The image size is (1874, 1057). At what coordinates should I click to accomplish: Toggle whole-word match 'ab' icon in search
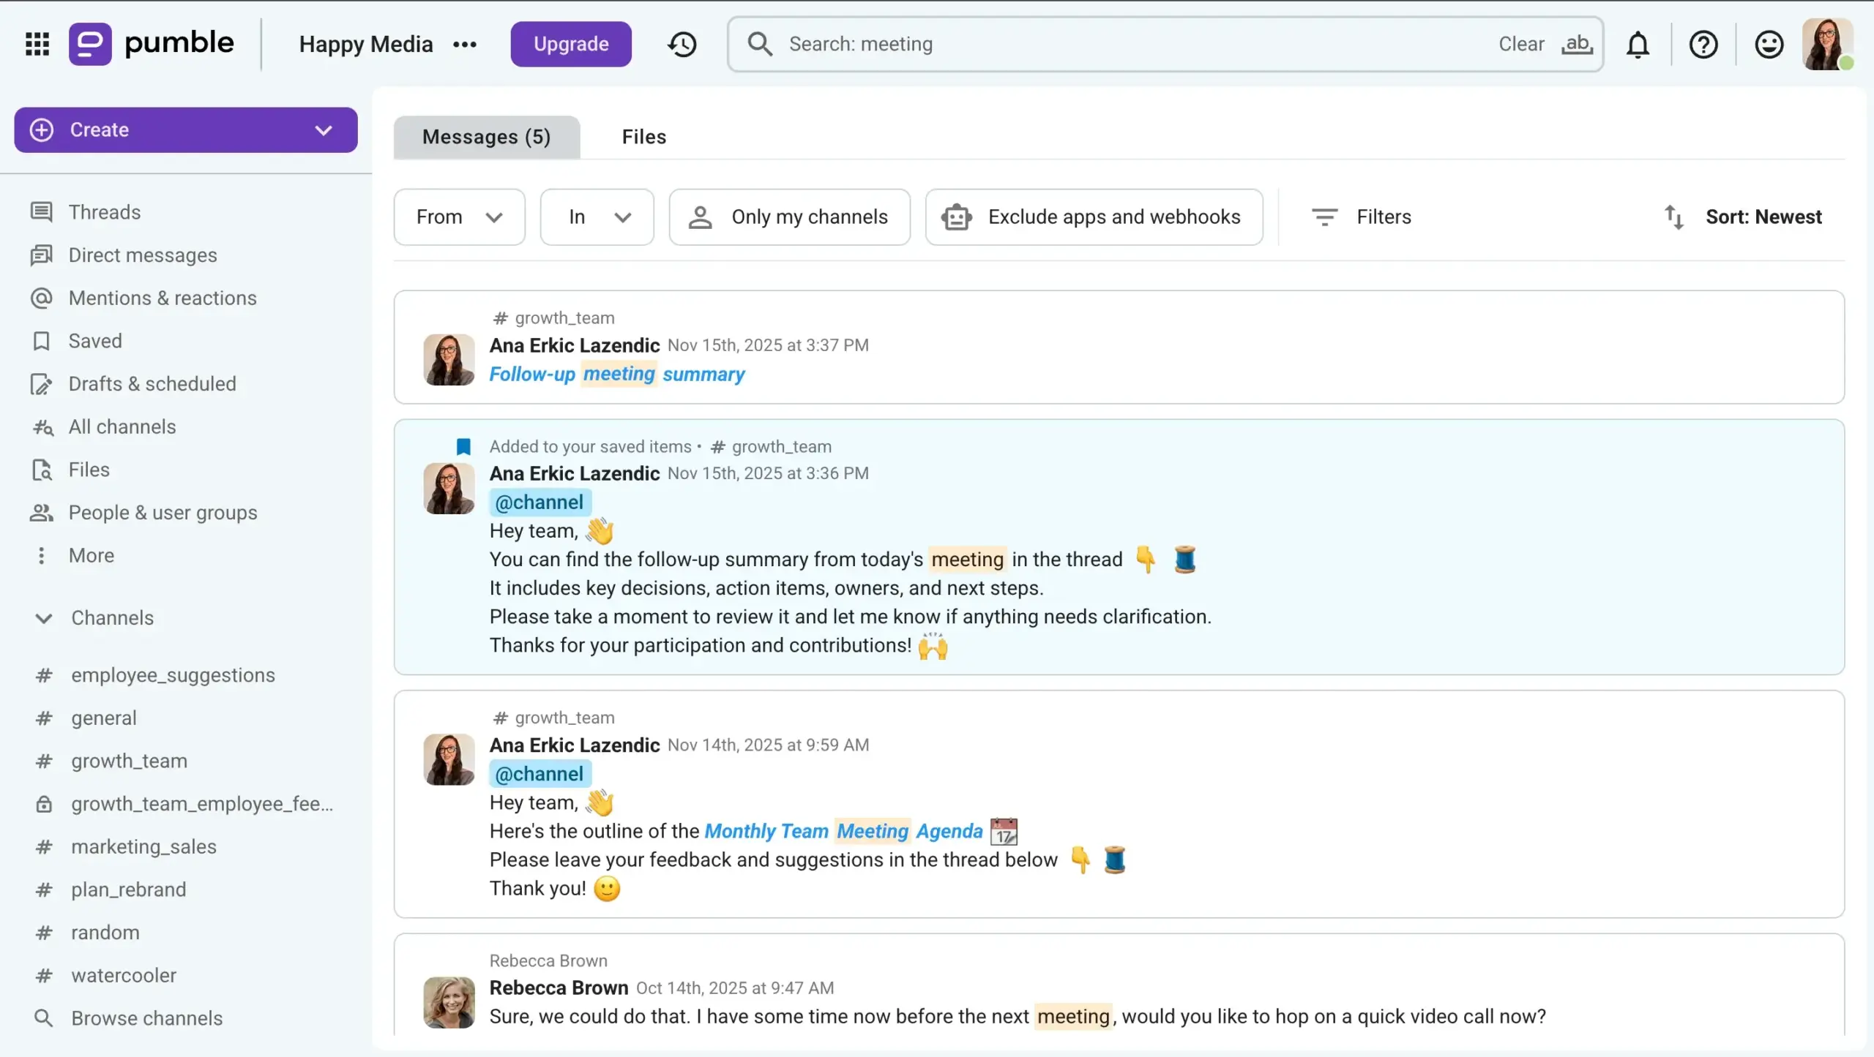pos(1576,44)
